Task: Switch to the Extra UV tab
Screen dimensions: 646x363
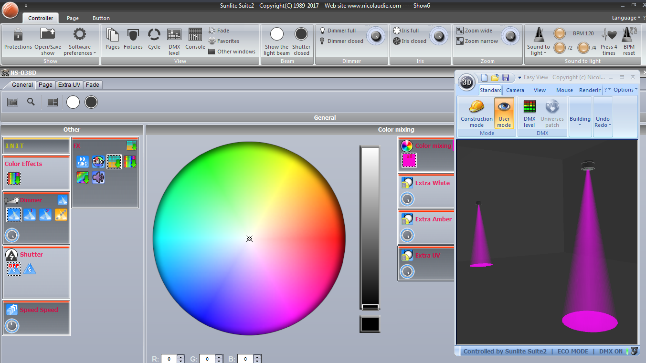Action: point(69,85)
